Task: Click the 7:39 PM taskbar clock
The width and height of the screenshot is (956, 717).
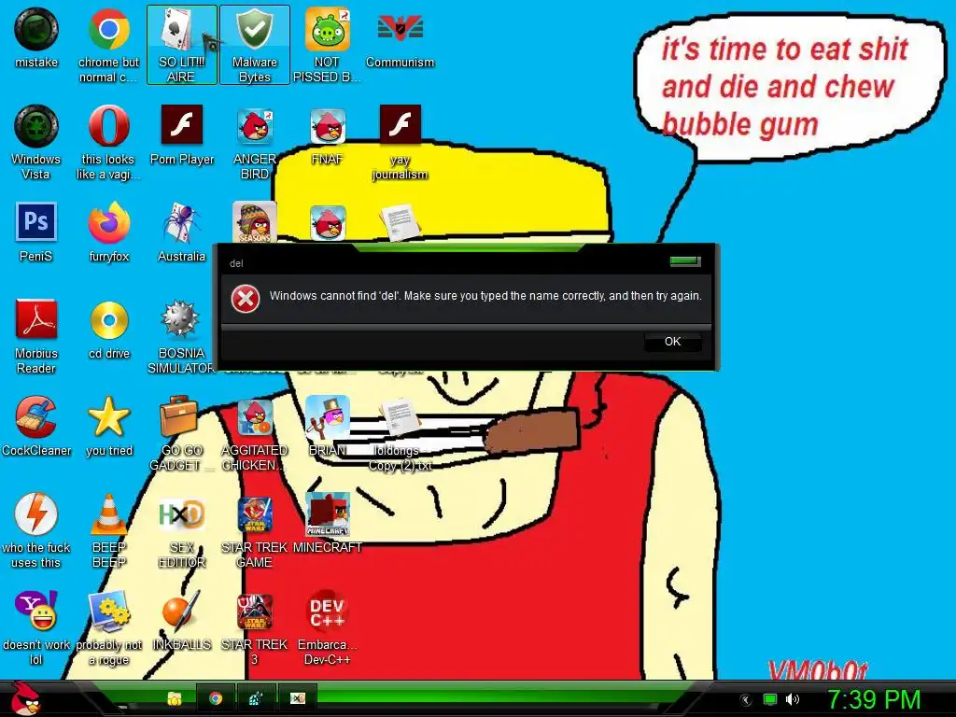Action: coord(874,699)
